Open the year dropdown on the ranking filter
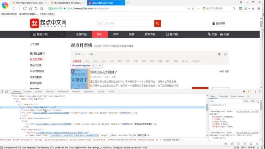This screenshot has width=265, height=149. coord(79,54)
